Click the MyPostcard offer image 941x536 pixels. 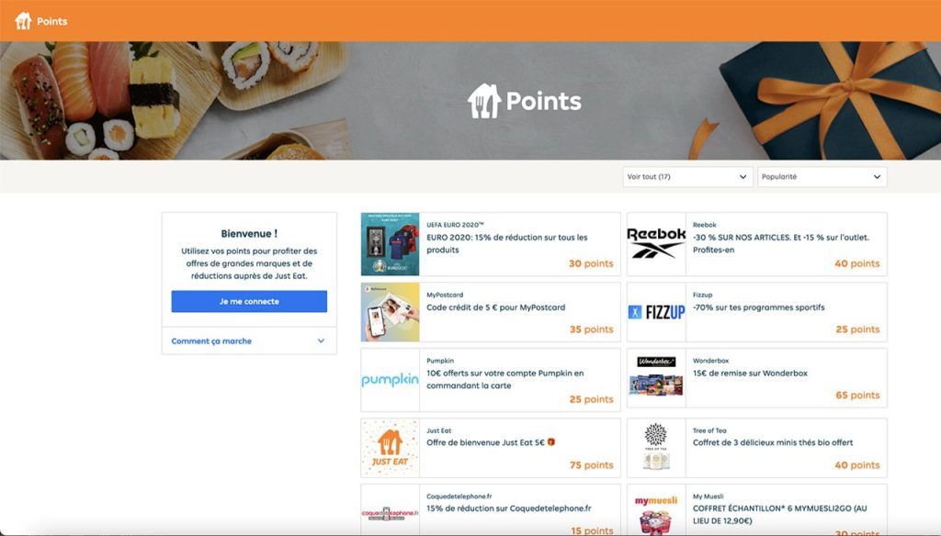(x=390, y=312)
